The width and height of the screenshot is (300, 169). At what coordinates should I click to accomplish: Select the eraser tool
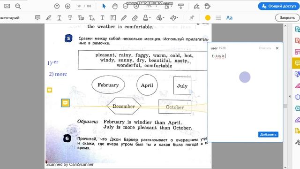135,18
